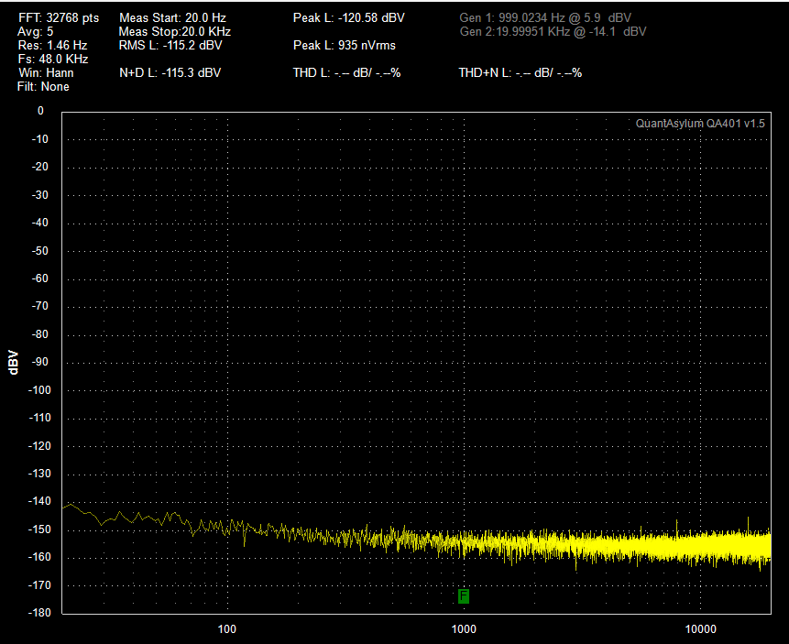
Task: Select the "FFT: 32768 pts" readout
Action: coord(59,18)
